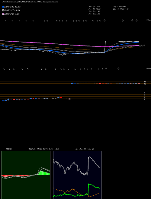Click the dark blue ADX indicator panel
Viewport: 151px width, 199px height.
click(77, 175)
